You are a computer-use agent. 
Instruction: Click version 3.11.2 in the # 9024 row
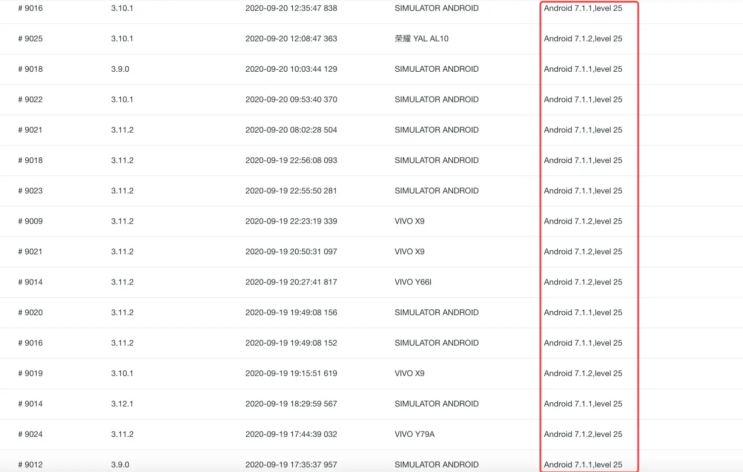(122, 434)
